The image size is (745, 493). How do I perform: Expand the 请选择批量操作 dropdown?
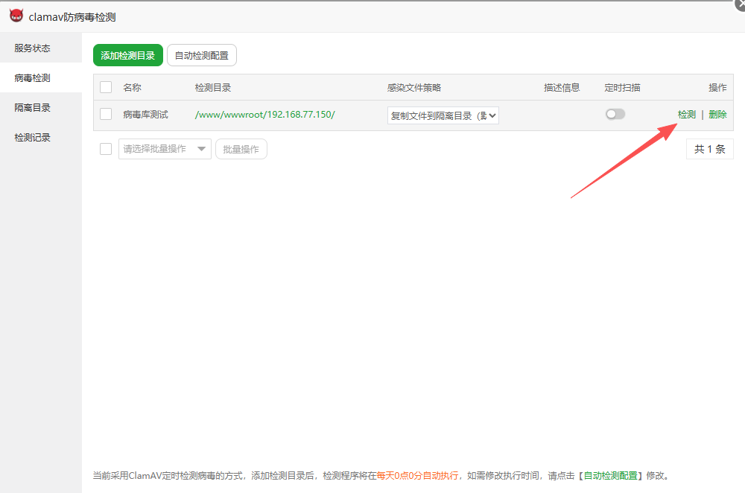click(165, 150)
